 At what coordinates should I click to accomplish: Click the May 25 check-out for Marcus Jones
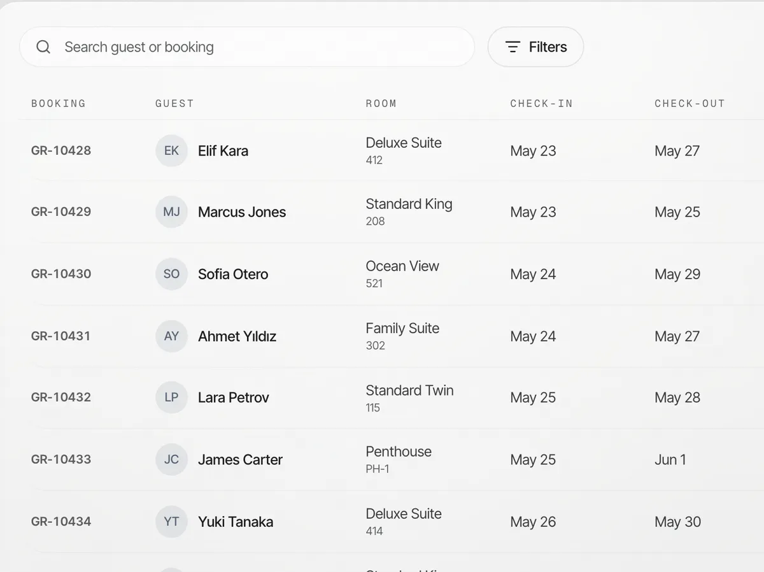click(x=677, y=212)
